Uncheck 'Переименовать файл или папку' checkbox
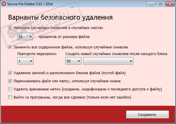Screen dimensions: 176x124 click(x=10, y=81)
